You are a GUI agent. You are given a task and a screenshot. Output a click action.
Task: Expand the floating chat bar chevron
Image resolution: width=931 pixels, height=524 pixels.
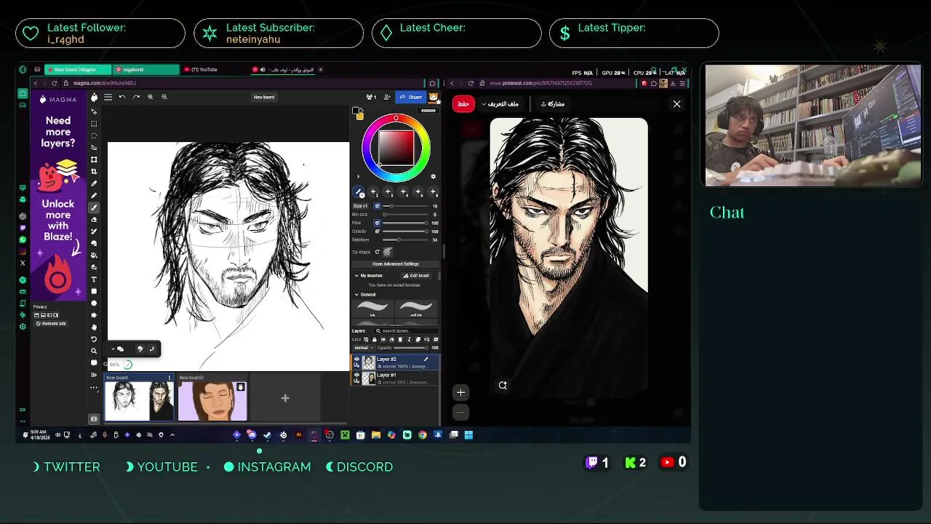[x=113, y=349]
